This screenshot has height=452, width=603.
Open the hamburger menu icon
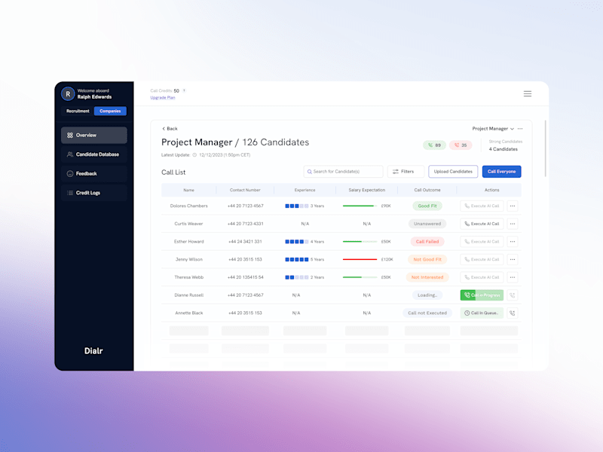527,93
